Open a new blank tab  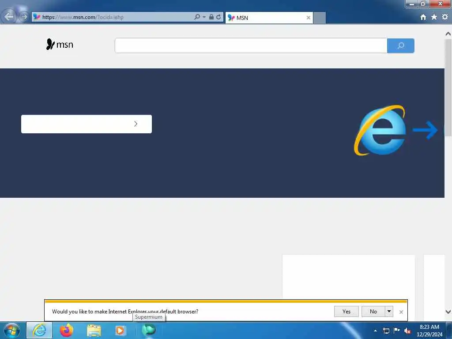[x=320, y=18]
